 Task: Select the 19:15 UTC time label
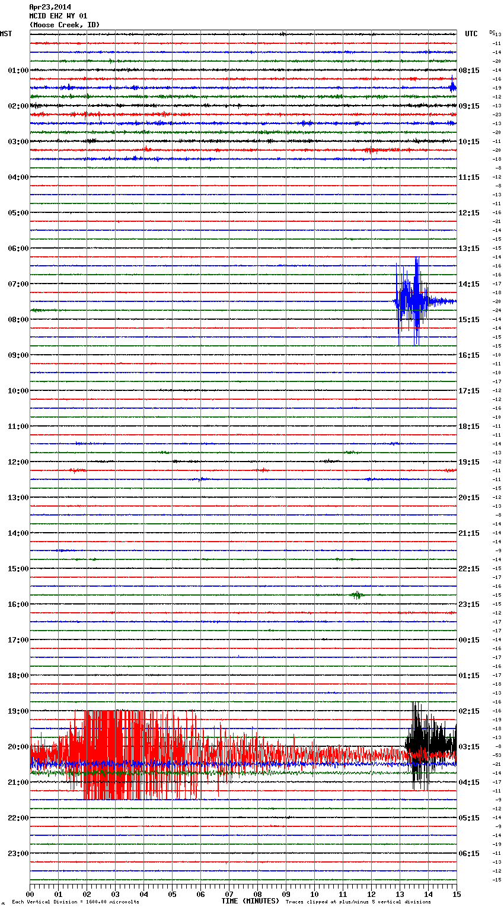pyautogui.click(x=469, y=462)
